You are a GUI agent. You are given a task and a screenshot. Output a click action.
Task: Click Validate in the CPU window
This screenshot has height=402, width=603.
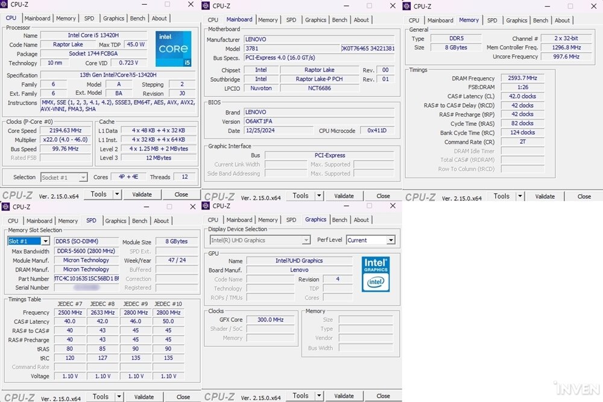click(142, 194)
